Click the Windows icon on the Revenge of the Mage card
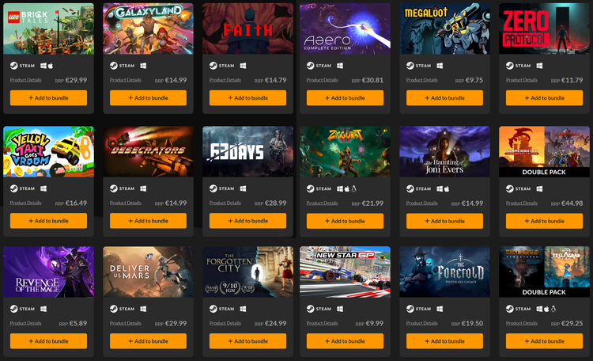593x361 pixels. (43, 309)
